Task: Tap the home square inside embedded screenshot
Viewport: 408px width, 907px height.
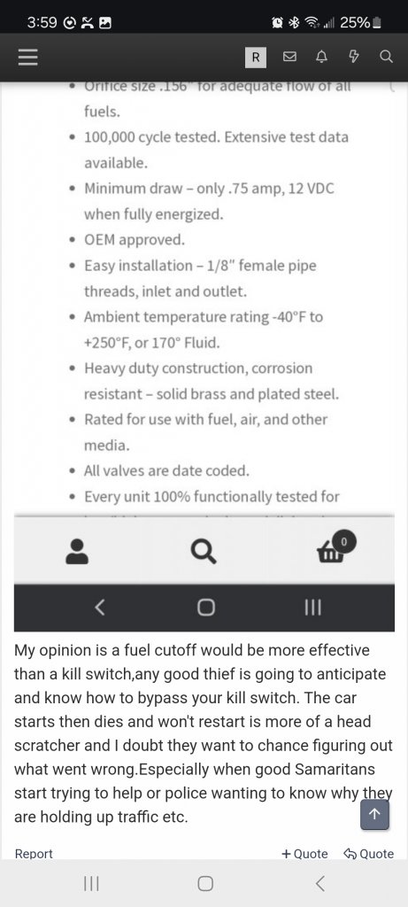Action: (x=205, y=608)
